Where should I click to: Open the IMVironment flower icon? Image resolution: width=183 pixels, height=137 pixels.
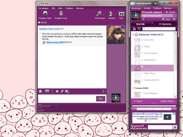(x=99, y=14)
